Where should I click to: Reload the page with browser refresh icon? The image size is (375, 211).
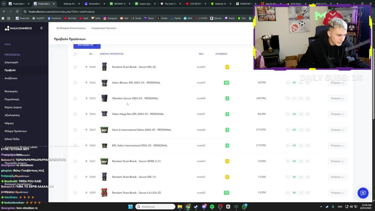tap(17, 11)
